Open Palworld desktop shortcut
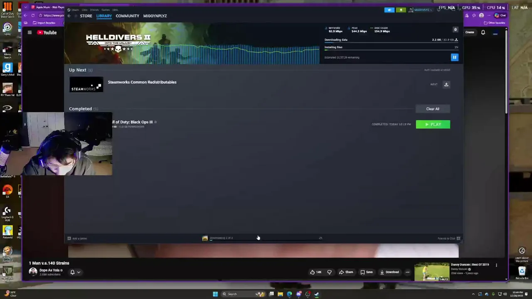 [x=7, y=232]
